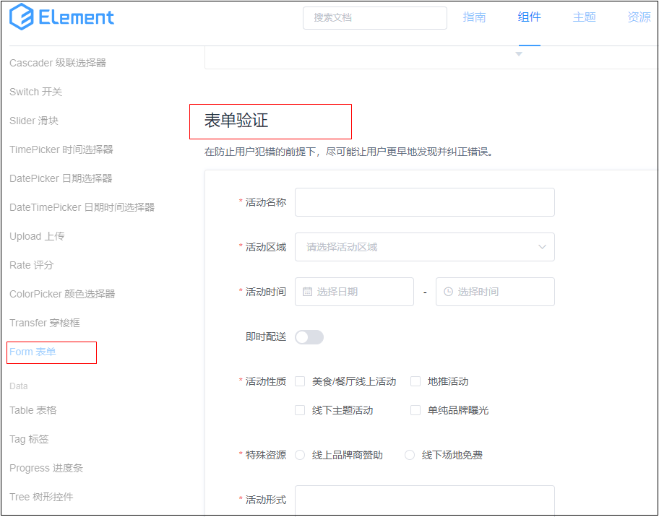Screen dimensions: 659x517
Task: Check the 美食/餐厅线上活动 checkbox
Action: (x=300, y=381)
